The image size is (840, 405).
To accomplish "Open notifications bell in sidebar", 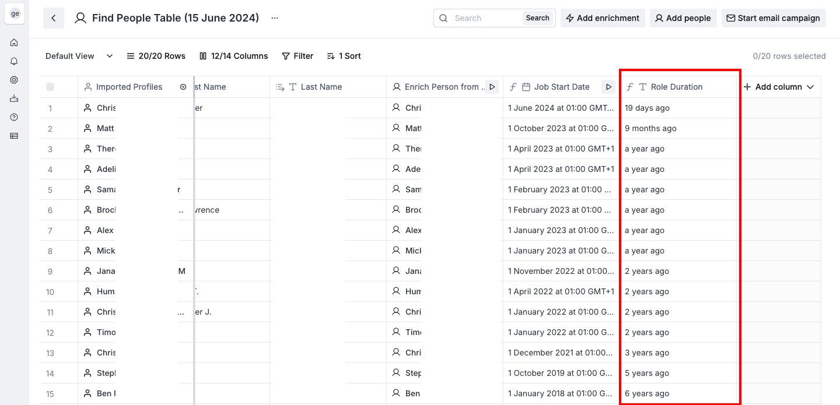I will (14, 61).
